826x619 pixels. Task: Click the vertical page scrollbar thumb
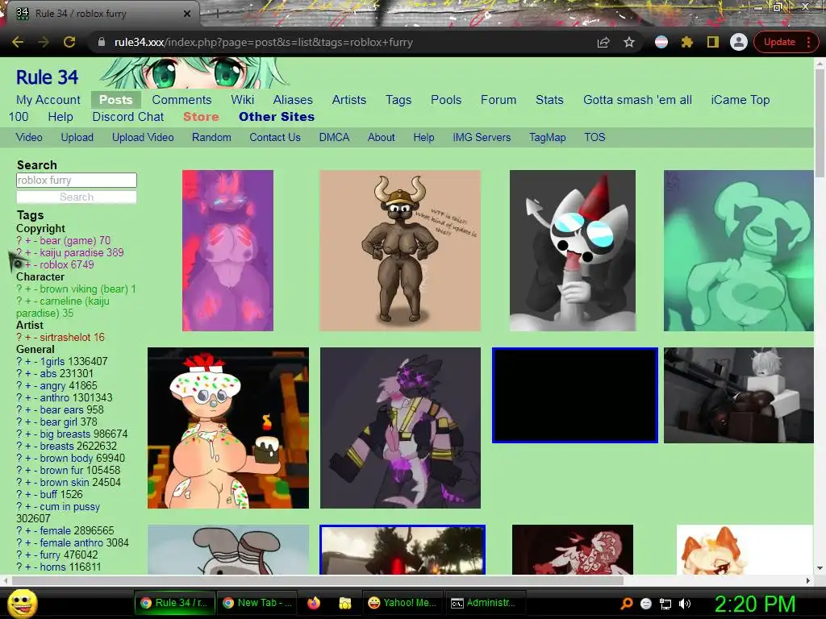(820, 123)
